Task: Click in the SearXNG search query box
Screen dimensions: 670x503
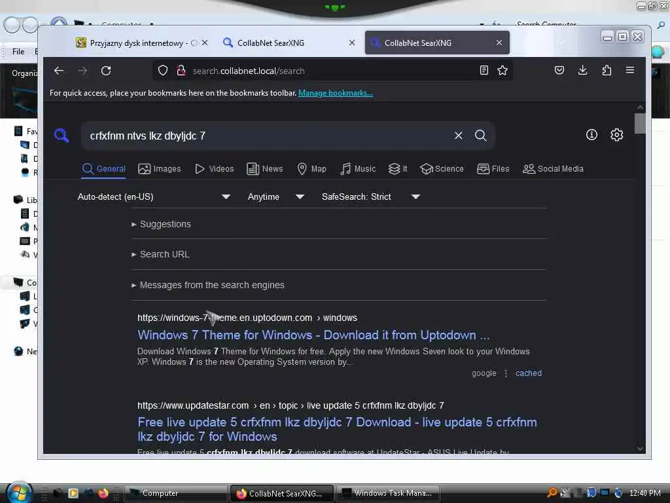Action: coord(269,136)
